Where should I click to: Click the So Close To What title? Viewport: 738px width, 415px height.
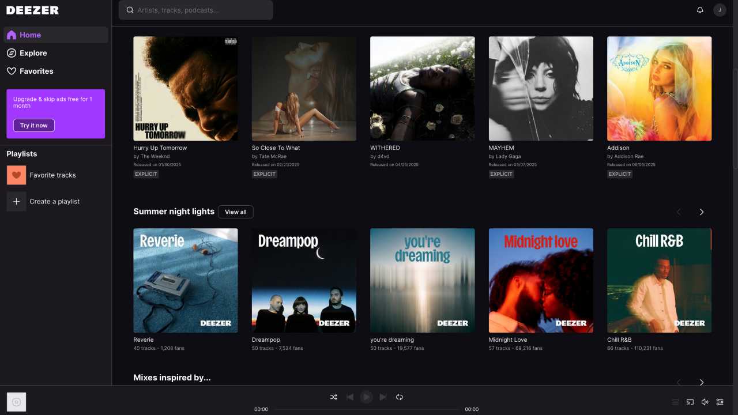point(276,148)
